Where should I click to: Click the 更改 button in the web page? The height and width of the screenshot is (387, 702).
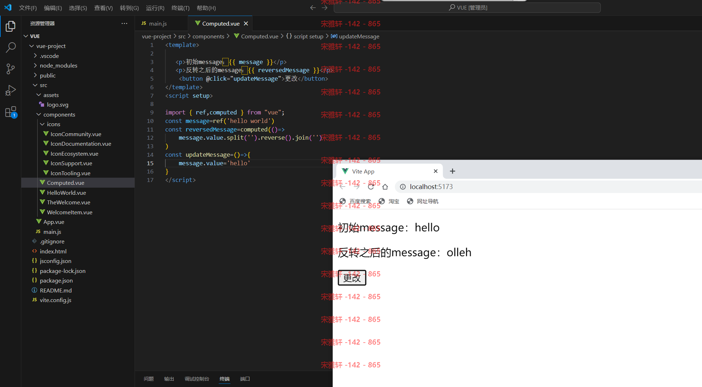[352, 278]
